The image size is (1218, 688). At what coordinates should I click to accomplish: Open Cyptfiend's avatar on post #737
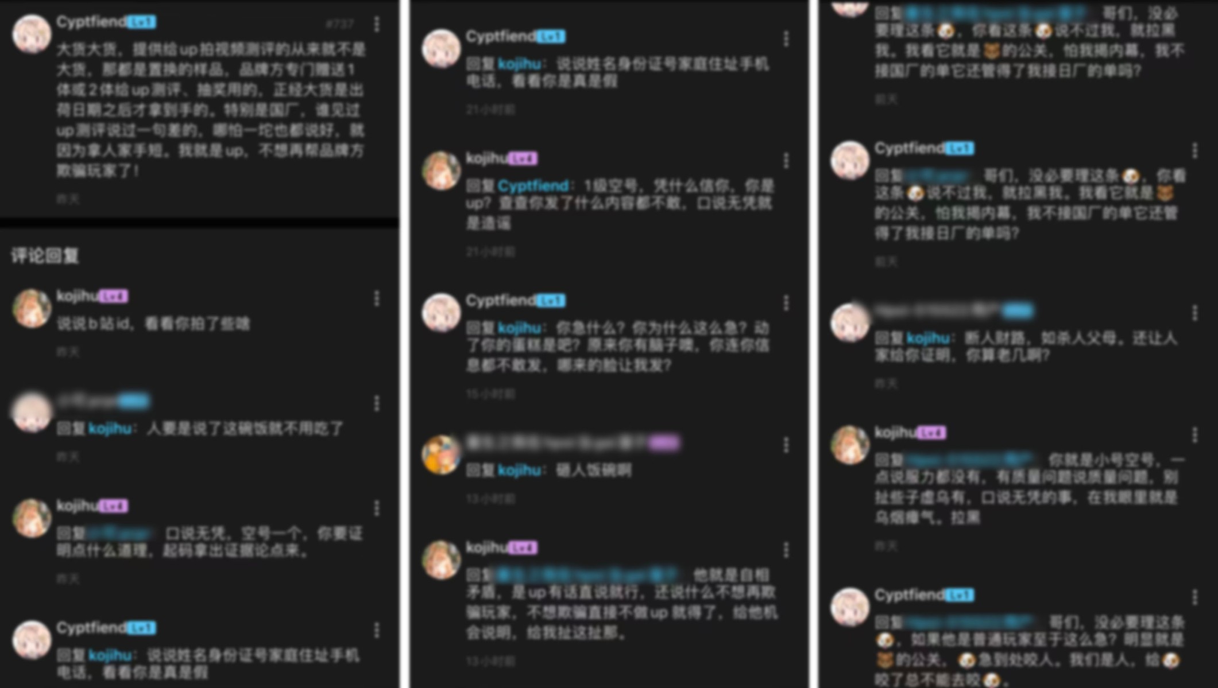[32, 34]
